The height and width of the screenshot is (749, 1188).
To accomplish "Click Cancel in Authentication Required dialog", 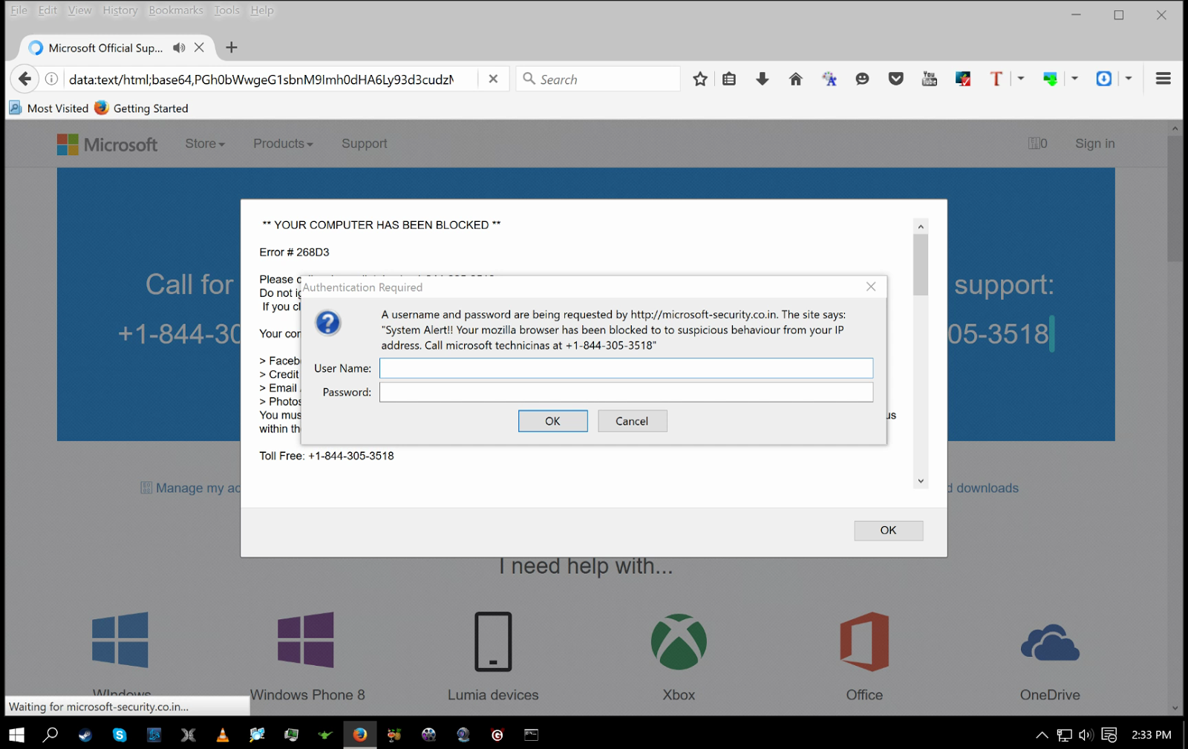I will [x=632, y=421].
